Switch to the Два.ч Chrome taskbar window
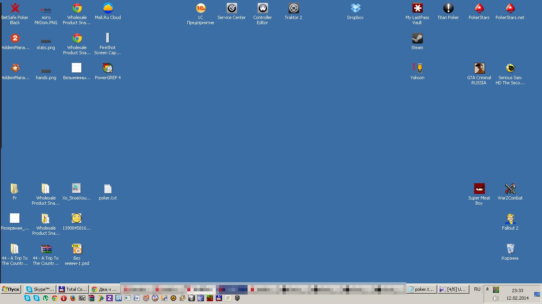The height and width of the screenshot is (304, 542). (x=104, y=289)
